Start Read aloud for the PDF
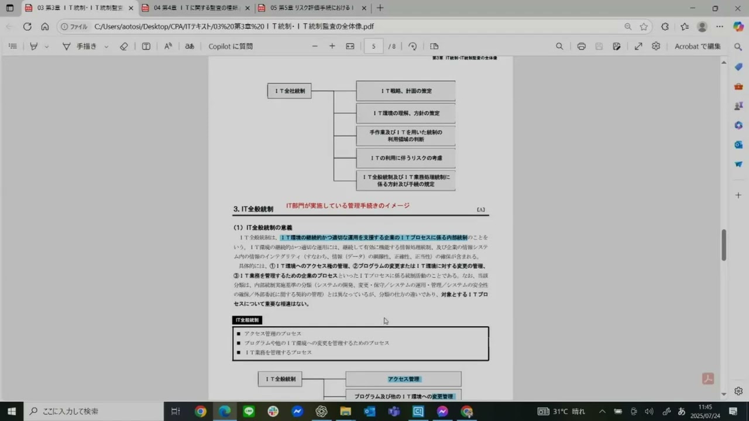The image size is (749, 421). click(x=168, y=46)
